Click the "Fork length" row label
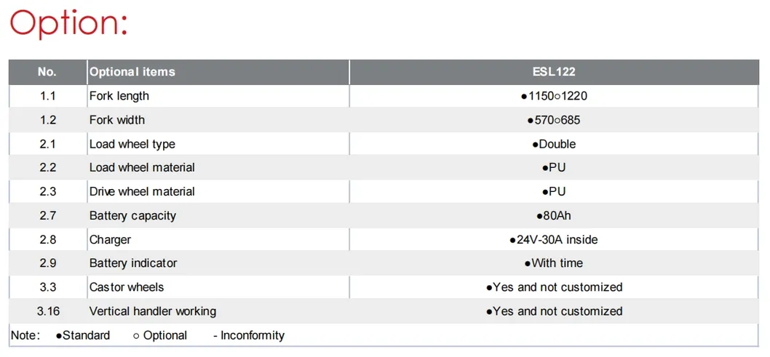Viewport: 770px width, 357px height. tap(119, 96)
